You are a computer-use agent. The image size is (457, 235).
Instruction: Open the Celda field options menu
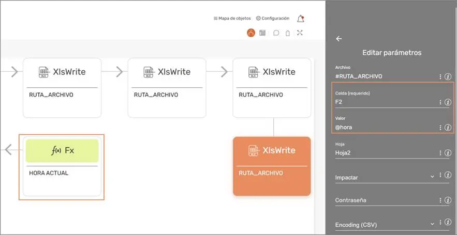coord(440,102)
